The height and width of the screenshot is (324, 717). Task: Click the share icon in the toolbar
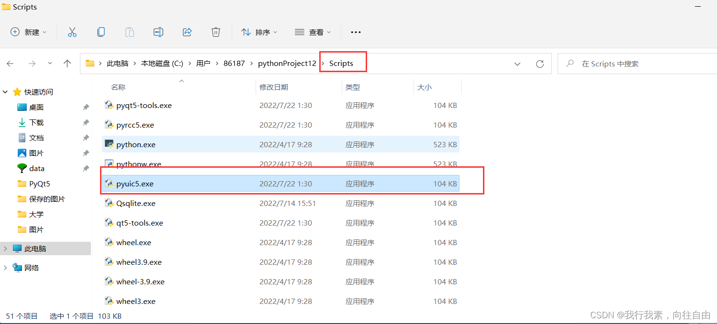(187, 32)
